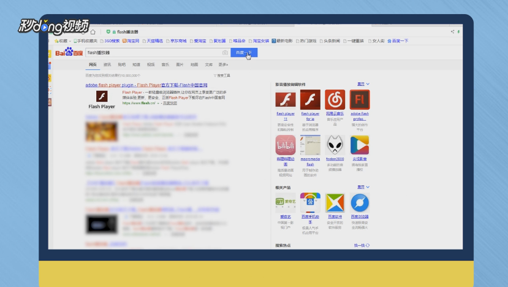Select the 网页 tab
This screenshot has width=508, height=287.
(x=93, y=64)
